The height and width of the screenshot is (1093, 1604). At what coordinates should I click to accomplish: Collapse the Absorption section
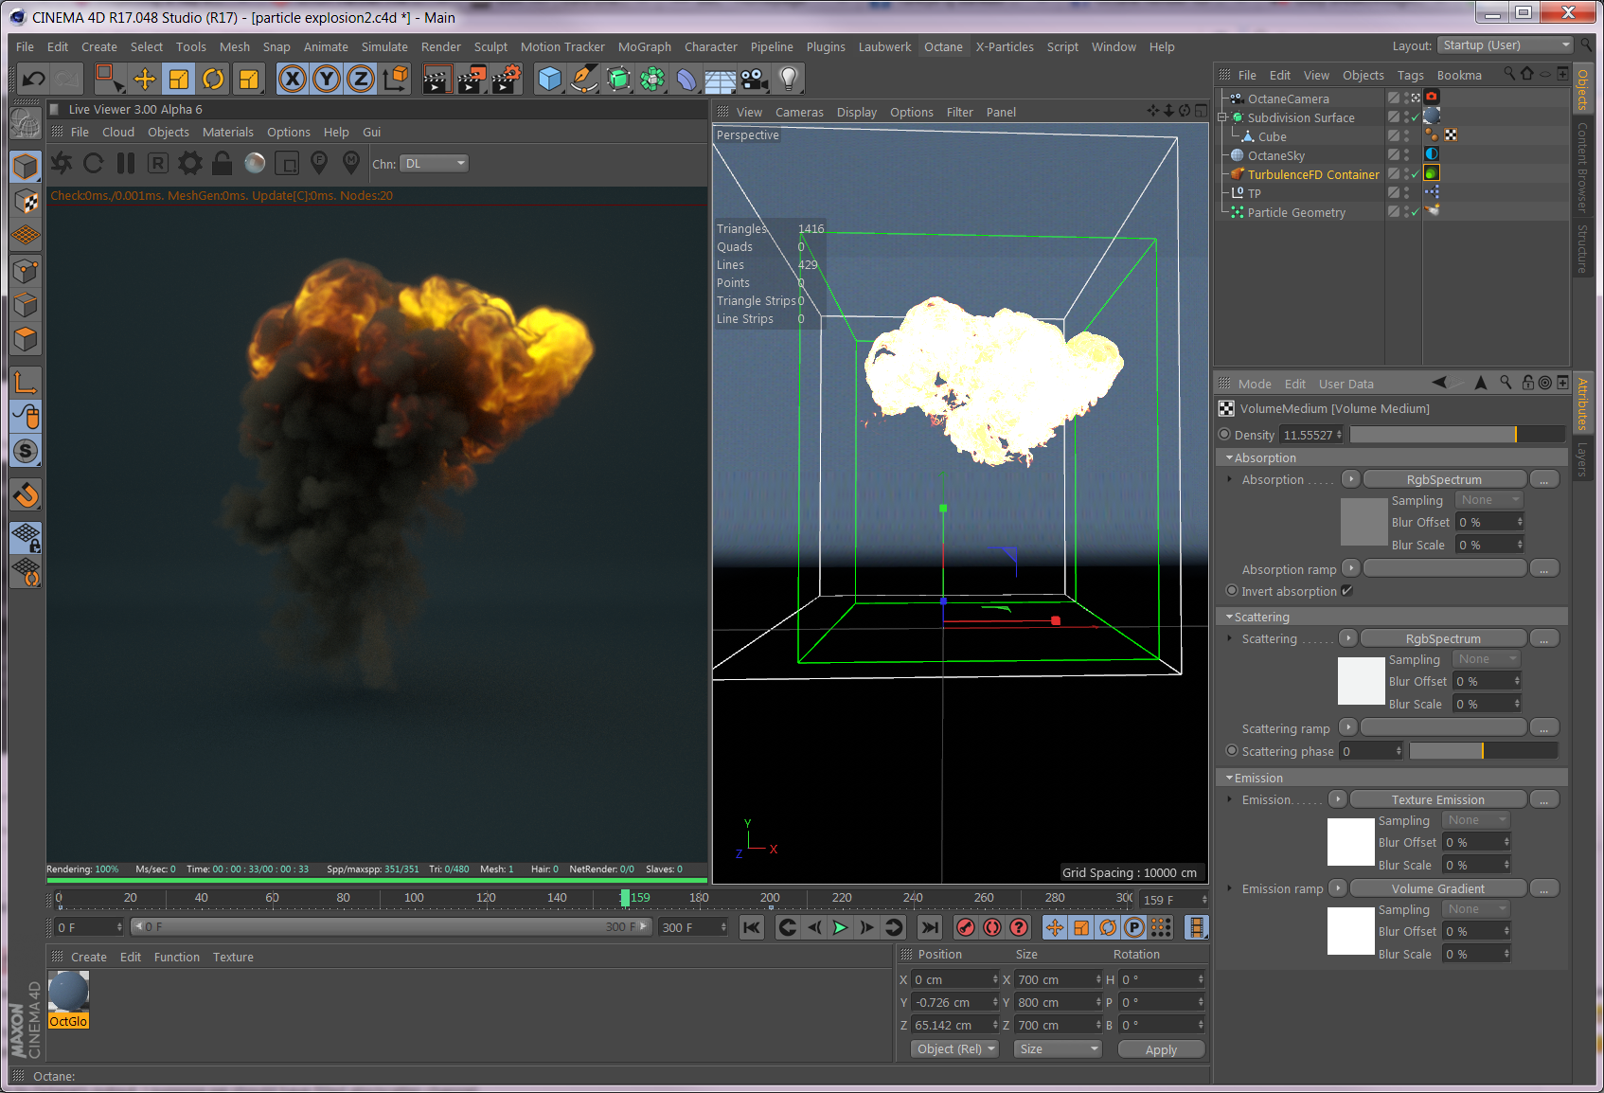pos(1229,457)
